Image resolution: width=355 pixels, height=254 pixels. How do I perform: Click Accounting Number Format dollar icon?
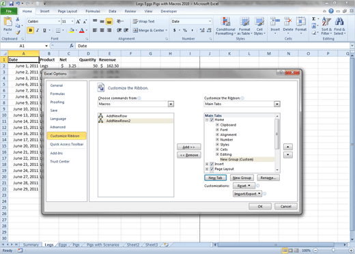[x=175, y=30]
